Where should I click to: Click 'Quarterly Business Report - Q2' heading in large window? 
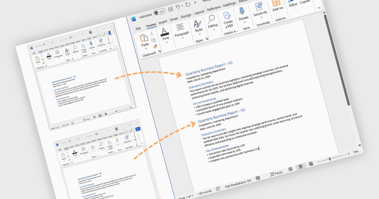click(222, 115)
